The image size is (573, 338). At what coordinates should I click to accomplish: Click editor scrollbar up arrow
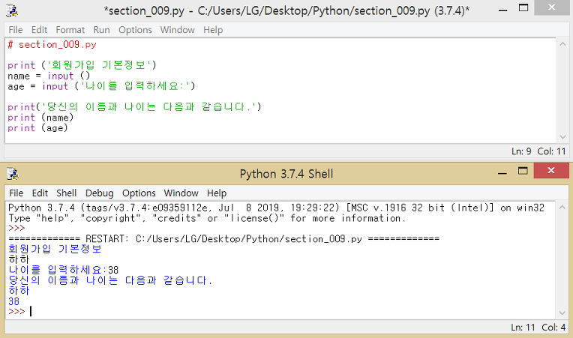[x=562, y=44]
